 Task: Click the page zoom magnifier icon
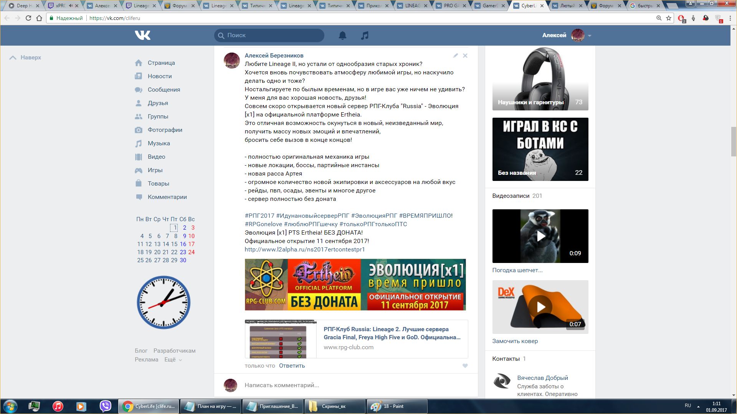tap(659, 18)
